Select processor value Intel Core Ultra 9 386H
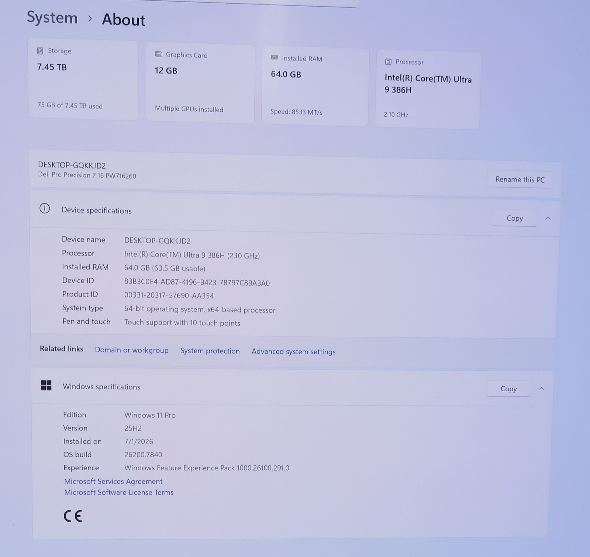 pyautogui.click(x=192, y=255)
